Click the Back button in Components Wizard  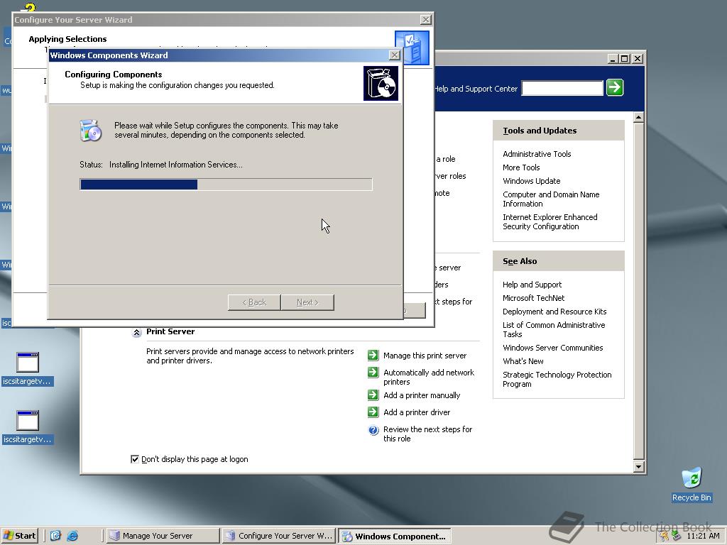click(254, 302)
